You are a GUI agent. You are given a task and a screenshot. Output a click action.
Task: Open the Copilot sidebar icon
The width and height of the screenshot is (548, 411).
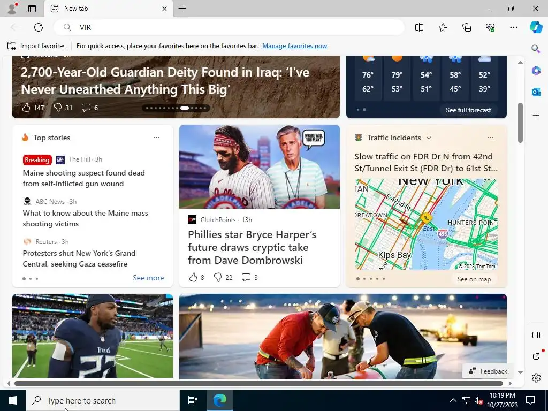(536, 27)
